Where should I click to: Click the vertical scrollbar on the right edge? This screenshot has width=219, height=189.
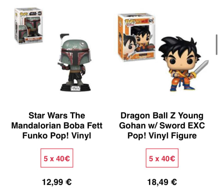tap(217, 45)
